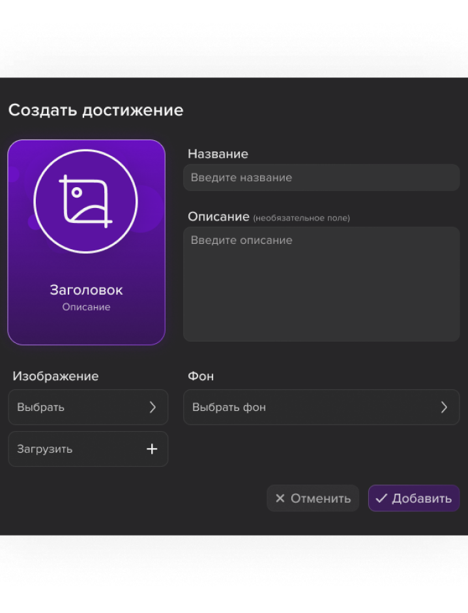Click the X icon beside Отменить

pyautogui.click(x=280, y=499)
